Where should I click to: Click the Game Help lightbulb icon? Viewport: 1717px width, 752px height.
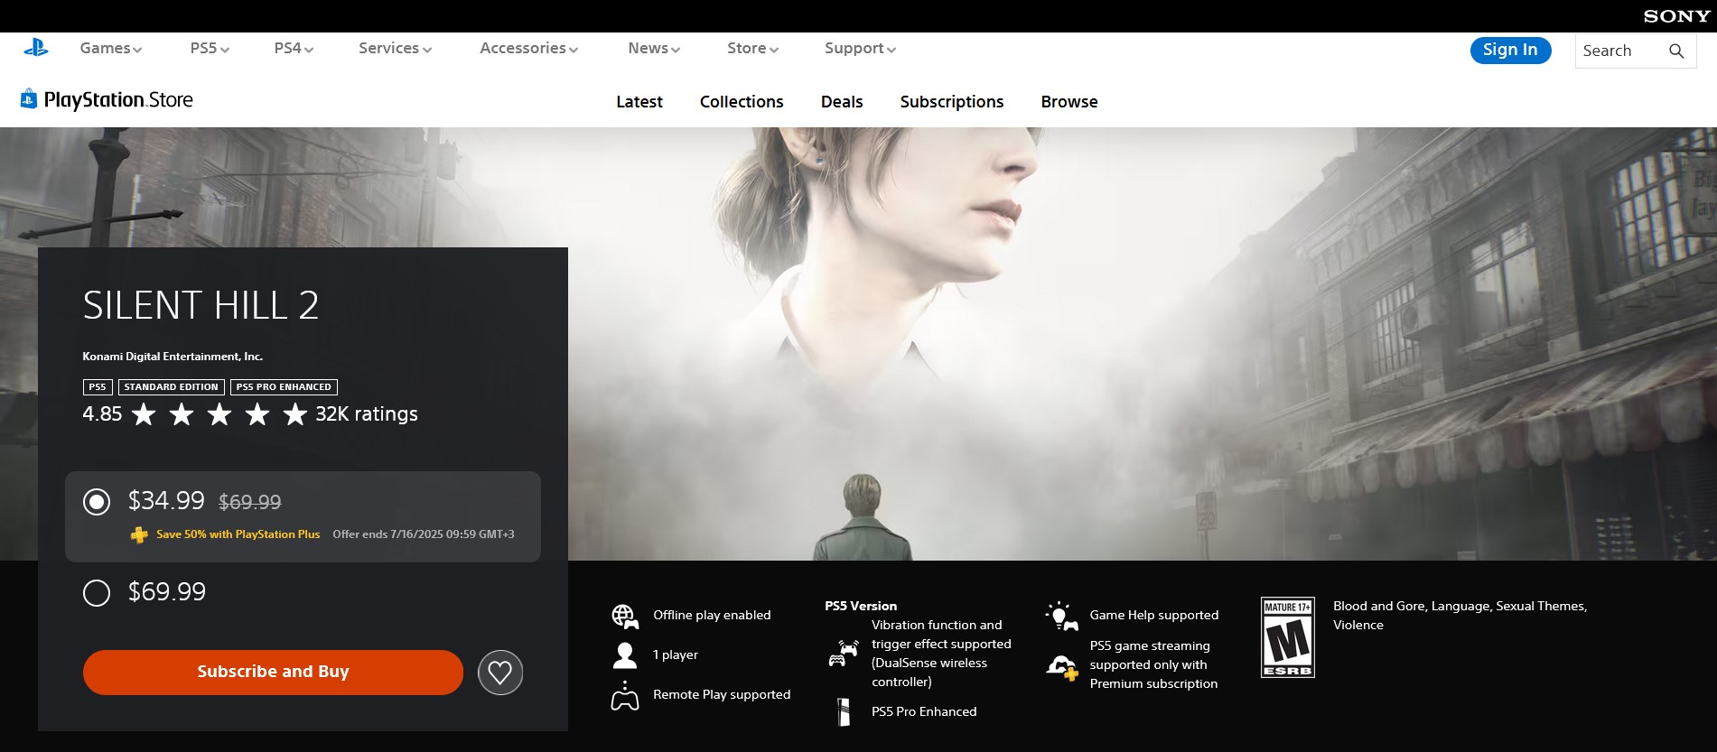coord(1061,616)
